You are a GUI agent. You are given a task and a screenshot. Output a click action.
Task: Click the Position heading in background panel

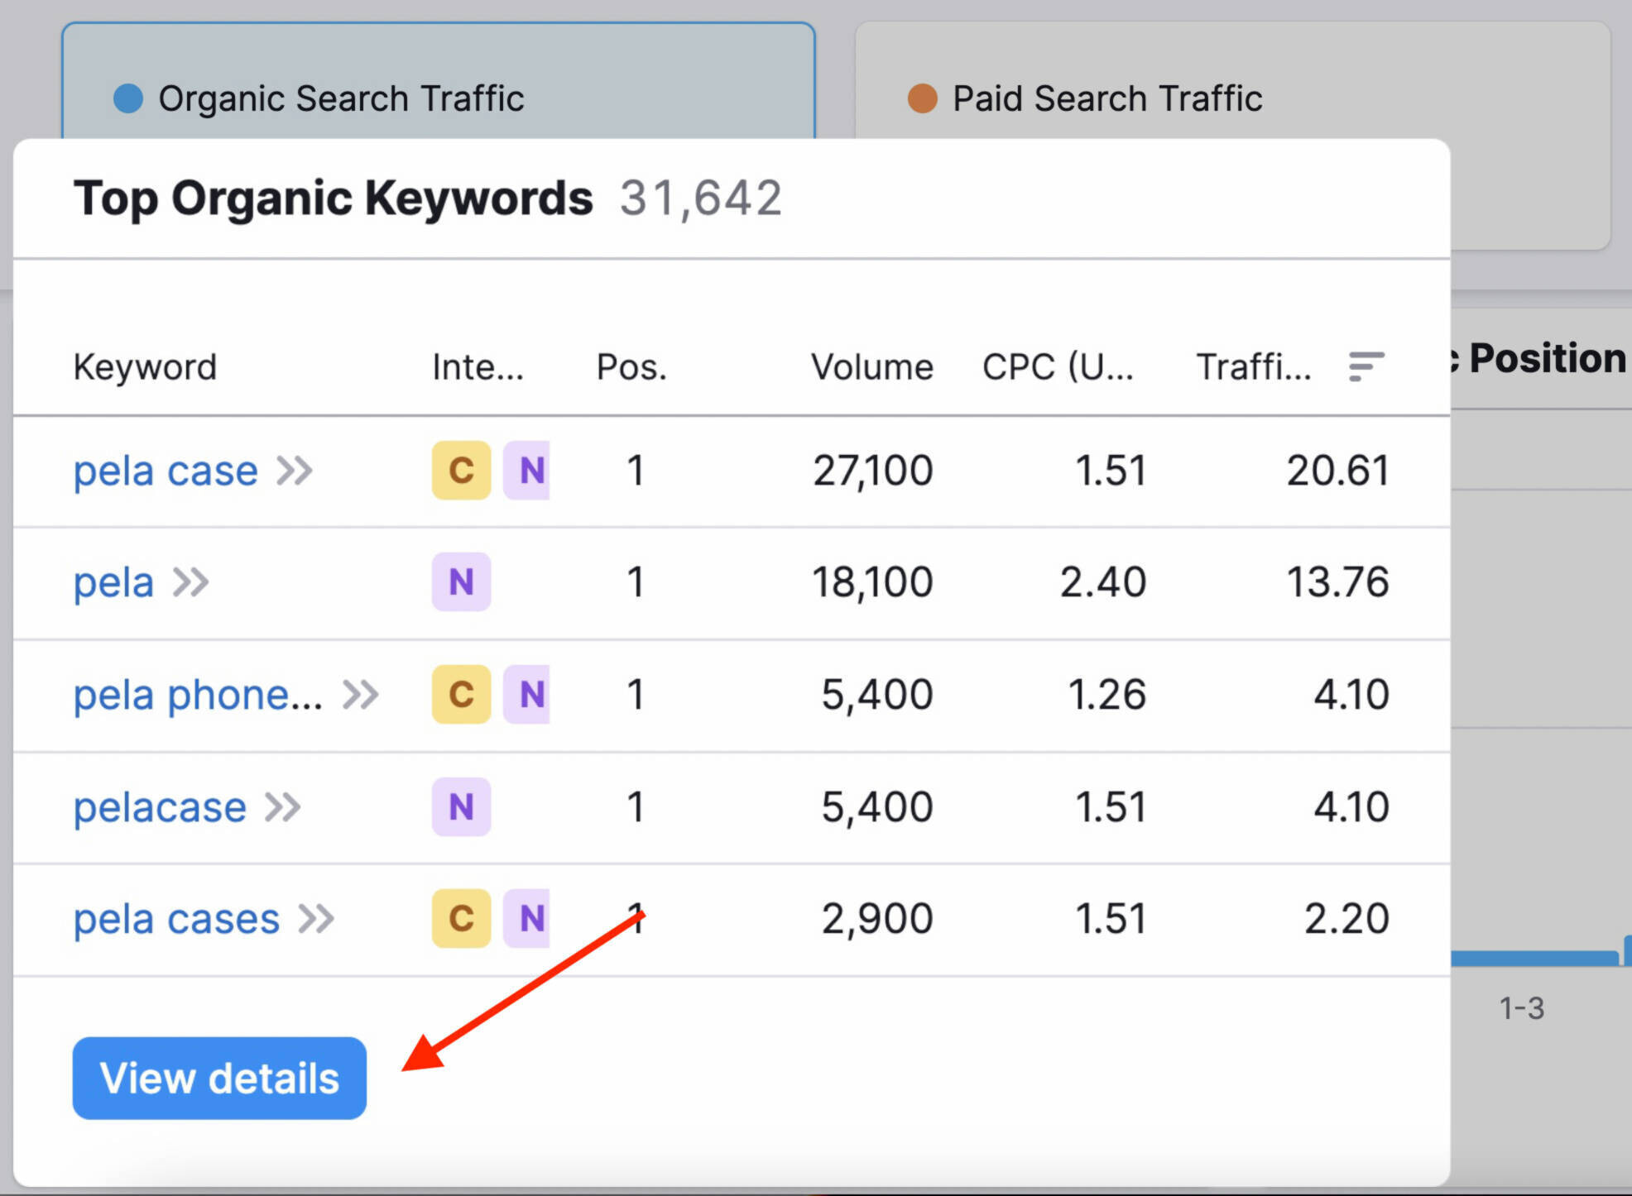pos(1548,359)
